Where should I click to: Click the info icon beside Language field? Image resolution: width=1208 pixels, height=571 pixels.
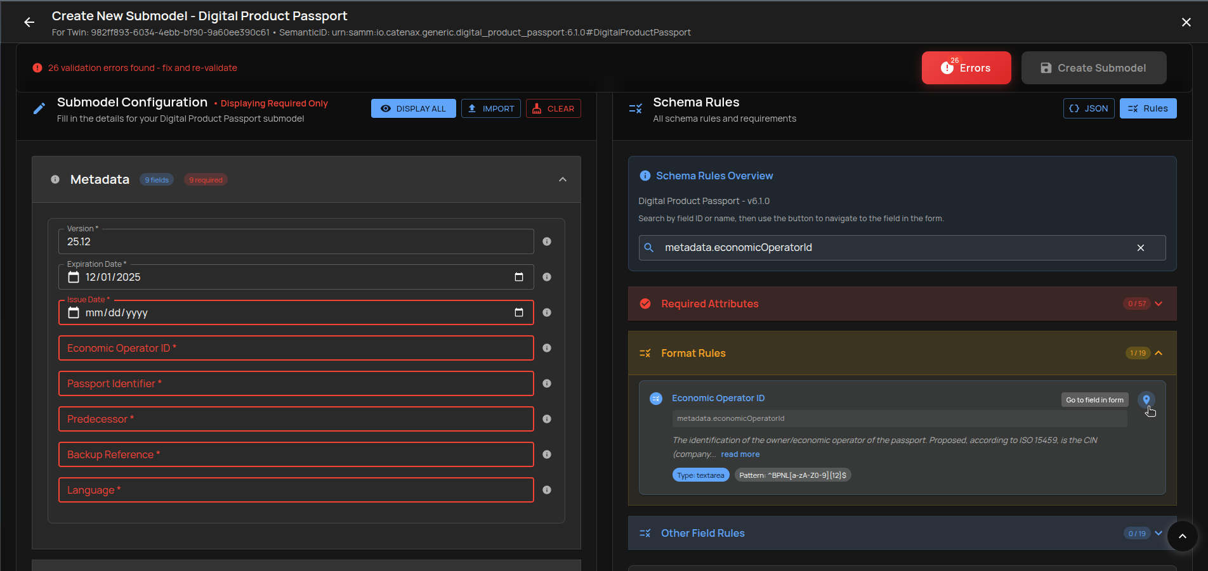pos(547,490)
